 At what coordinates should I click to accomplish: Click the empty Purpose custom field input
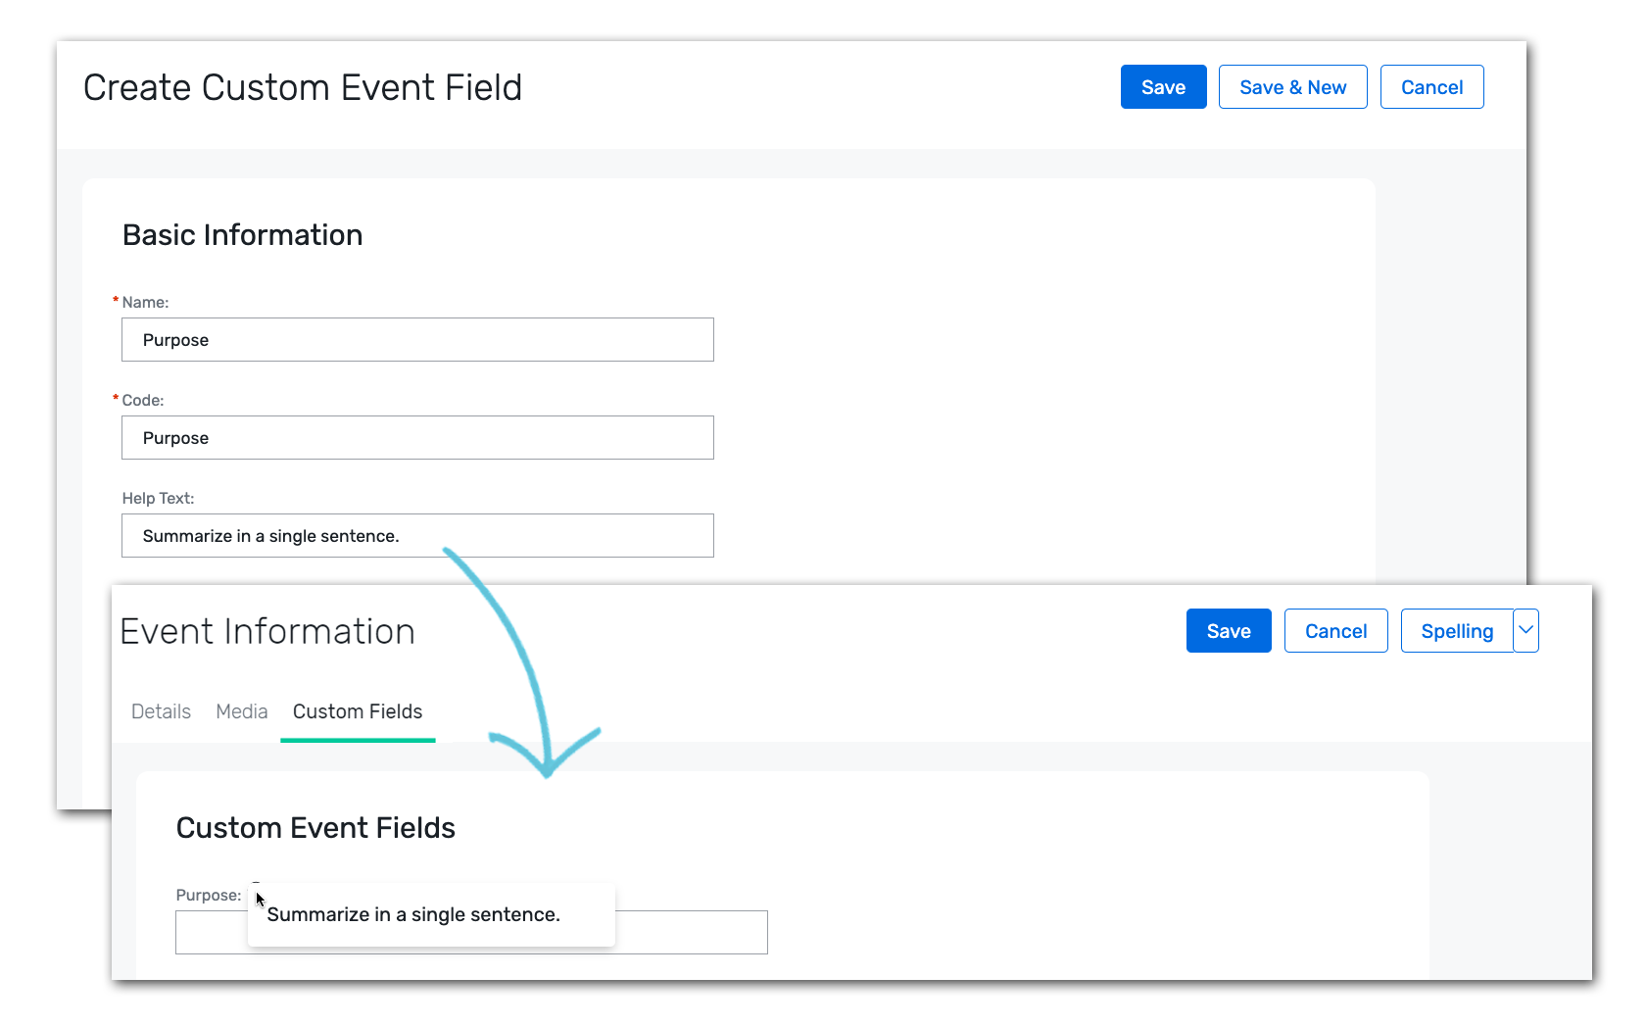coord(686,931)
